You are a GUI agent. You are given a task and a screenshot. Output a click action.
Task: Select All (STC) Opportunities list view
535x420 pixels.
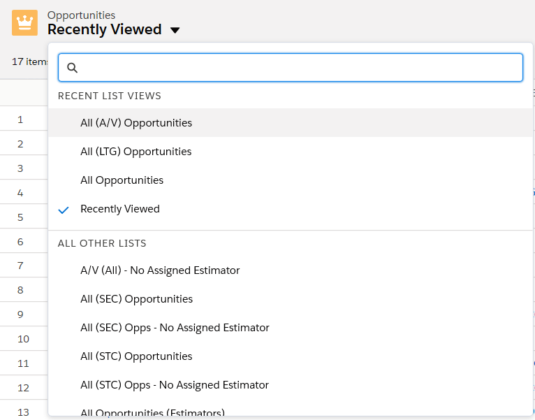point(136,356)
